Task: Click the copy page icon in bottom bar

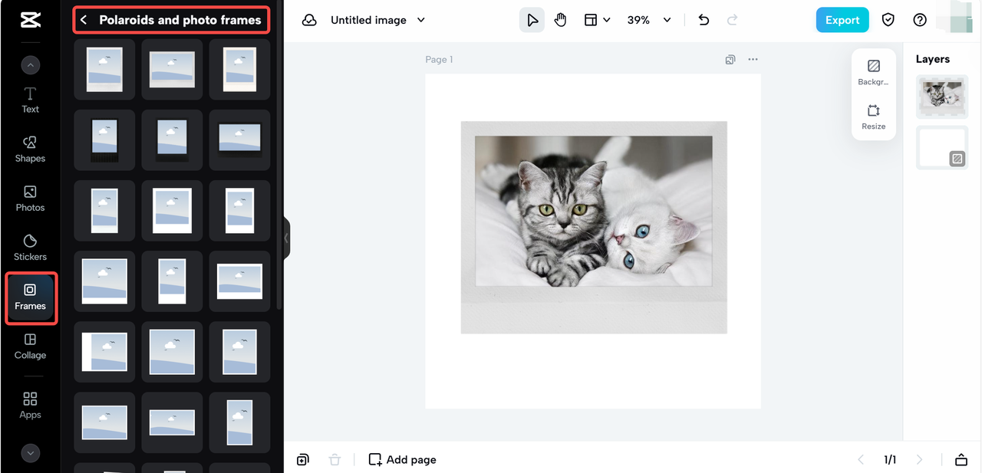Action: pos(303,460)
